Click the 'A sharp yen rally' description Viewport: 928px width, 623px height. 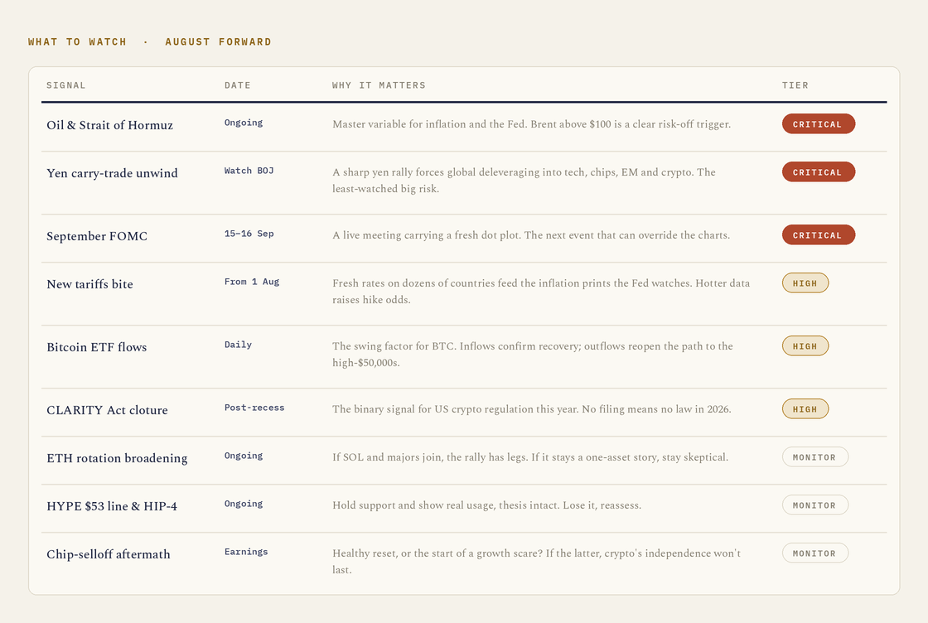click(x=524, y=181)
